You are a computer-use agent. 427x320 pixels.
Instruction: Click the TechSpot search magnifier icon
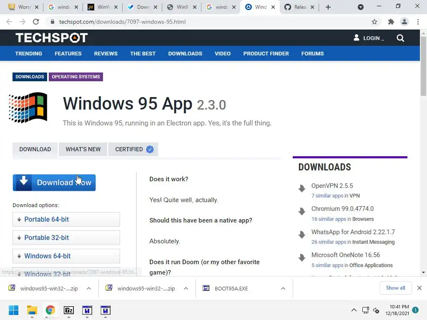point(400,38)
